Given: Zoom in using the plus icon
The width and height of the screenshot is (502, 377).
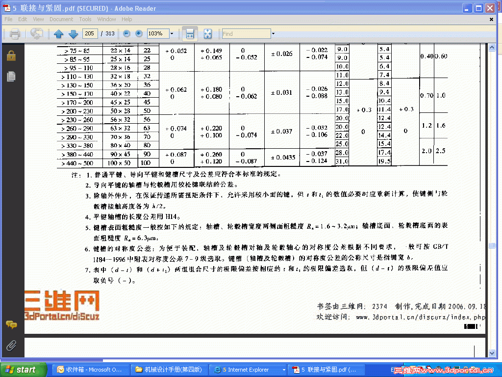Looking at the screenshot, I should click(139, 34).
